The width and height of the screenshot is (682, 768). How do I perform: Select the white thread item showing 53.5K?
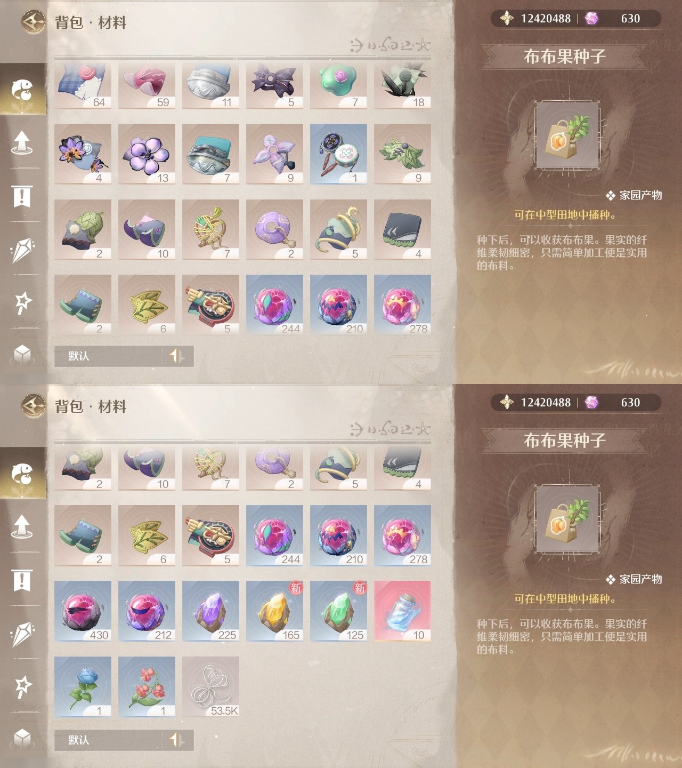point(210,687)
